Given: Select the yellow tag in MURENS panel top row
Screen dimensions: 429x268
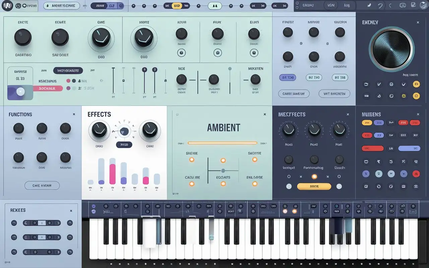Looking at the screenshot, I should (367, 123).
